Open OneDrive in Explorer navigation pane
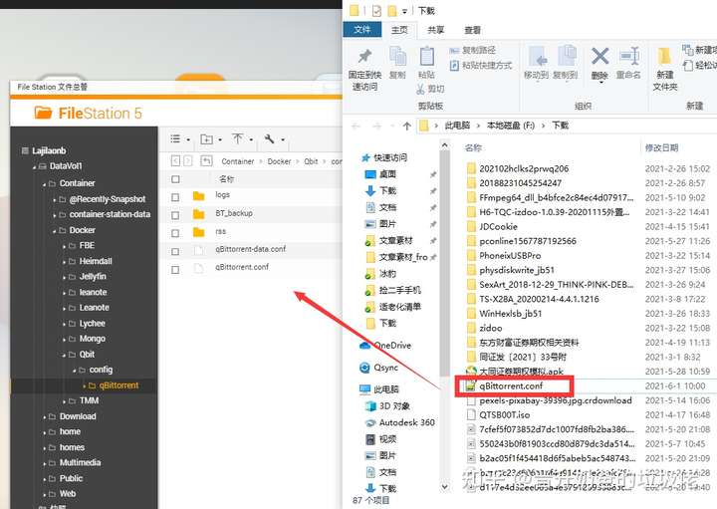Viewport: 717px width, 509px height. [385, 346]
